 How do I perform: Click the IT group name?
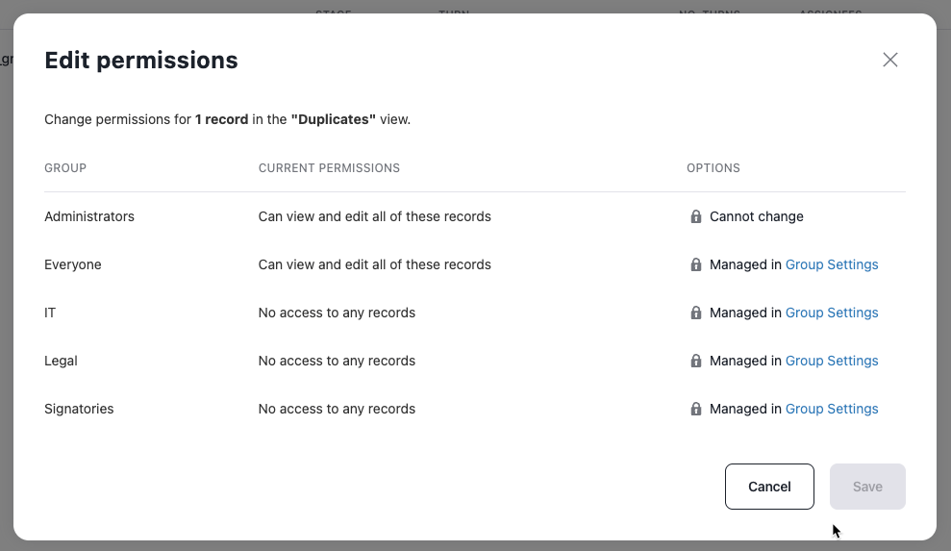[x=50, y=313]
